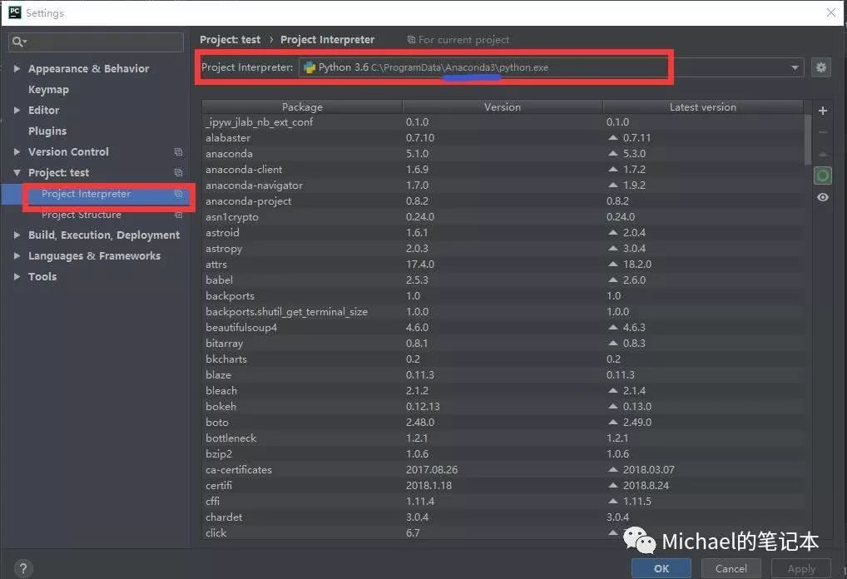The width and height of the screenshot is (847, 579).
Task: Click the copy icon next to Version Control
Action: (x=178, y=151)
